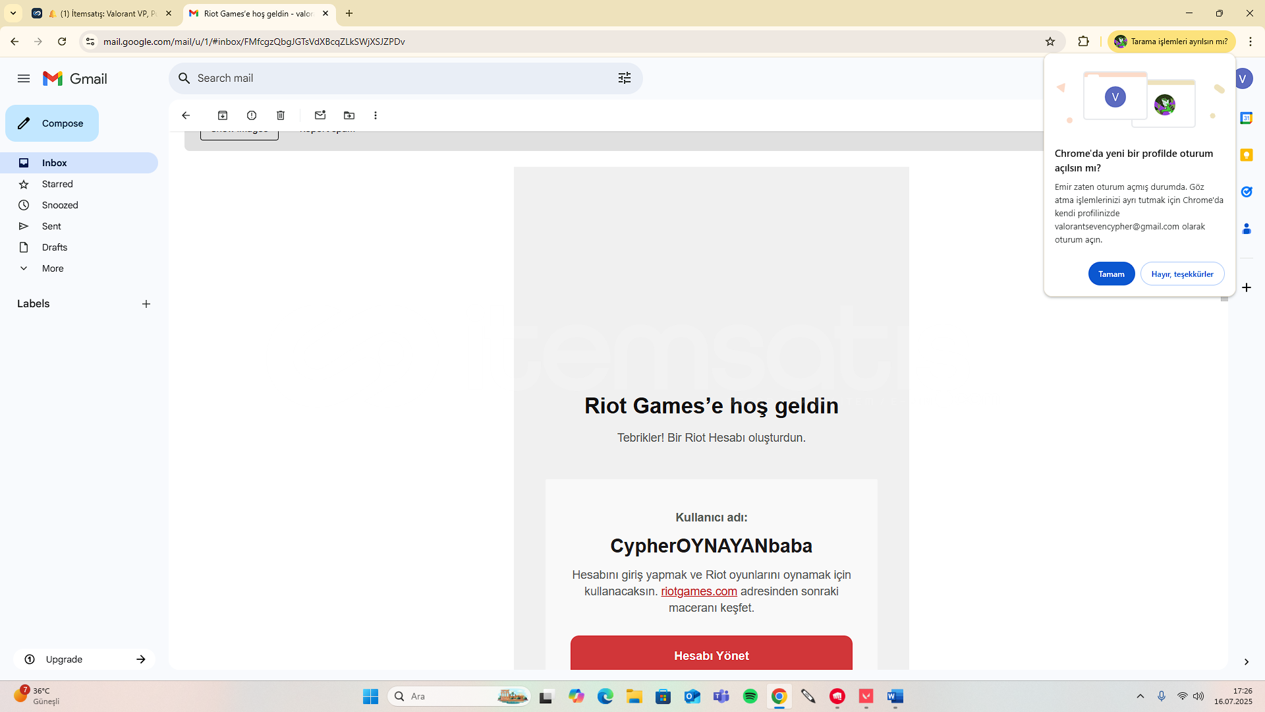Open Chrome three-dot menu
Viewport: 1265px width, 712px height.
(x=1251, y=42)
